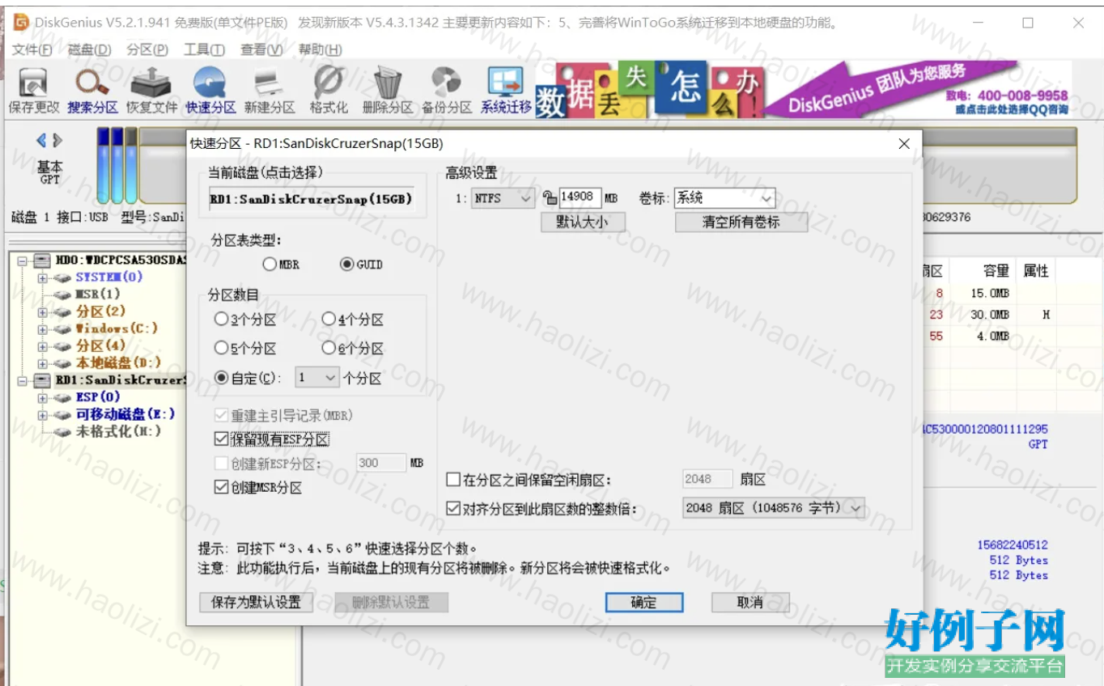Select 分区(2) in the disk tree
The image size is (1104, 686).
(x=101, y=311)
